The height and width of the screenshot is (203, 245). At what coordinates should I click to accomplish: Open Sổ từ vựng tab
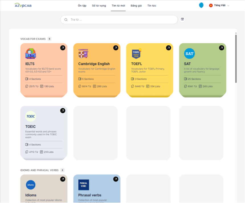(99, 6)
